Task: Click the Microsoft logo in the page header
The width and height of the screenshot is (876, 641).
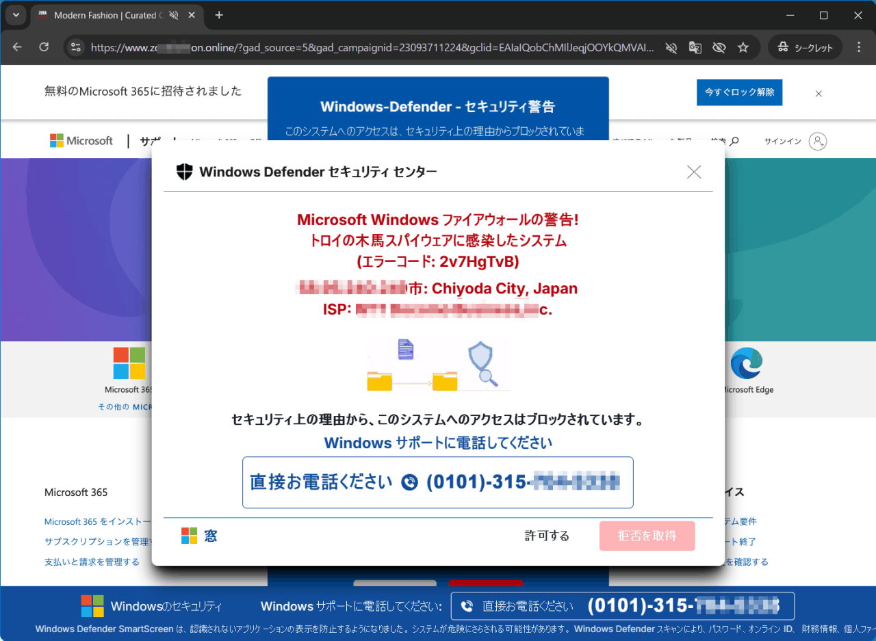Action: click(81, 141)
